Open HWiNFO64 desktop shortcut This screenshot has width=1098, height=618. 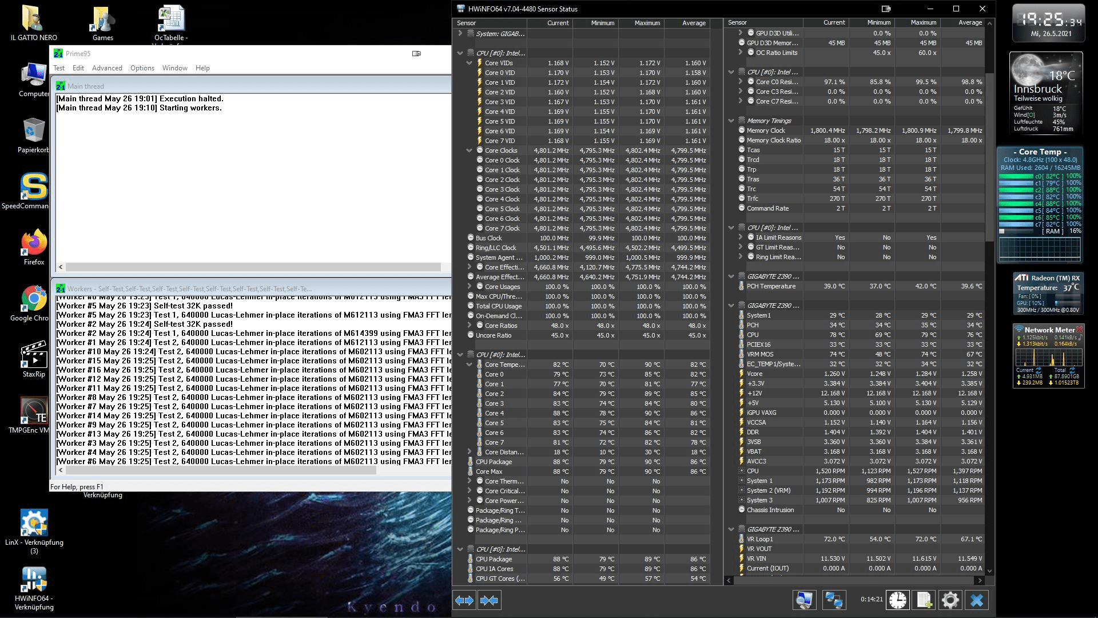pyautogui.click(x=34, y=589)
